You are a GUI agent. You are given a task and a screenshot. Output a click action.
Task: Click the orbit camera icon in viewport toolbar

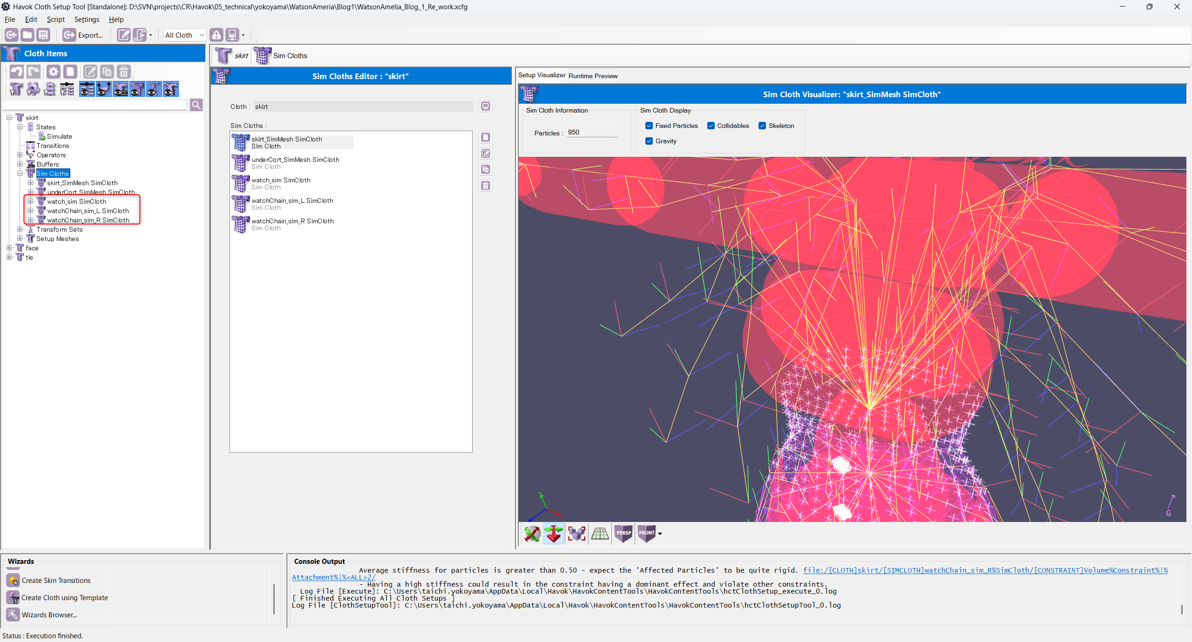[532, 533]
